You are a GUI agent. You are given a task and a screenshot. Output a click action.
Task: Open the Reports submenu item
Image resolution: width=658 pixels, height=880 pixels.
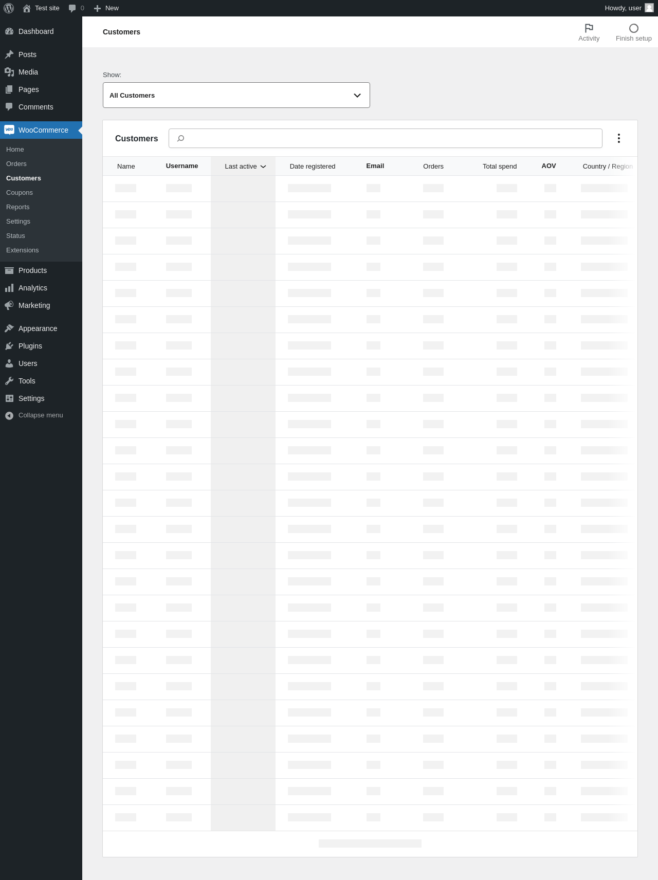(18, 207)
